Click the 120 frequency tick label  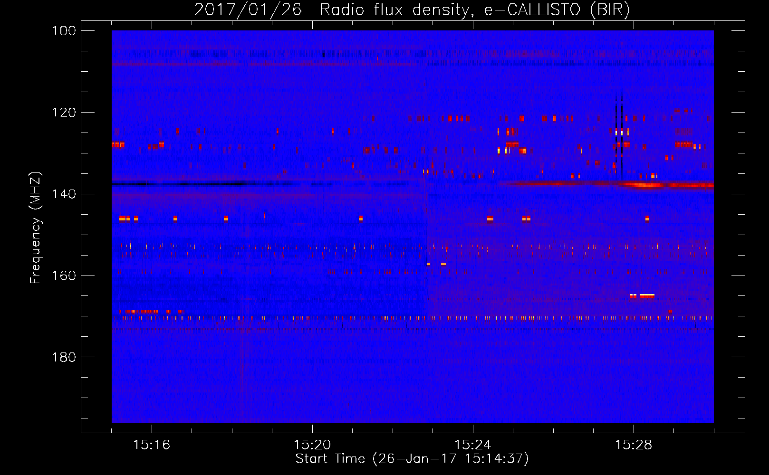tap(64, 113)
